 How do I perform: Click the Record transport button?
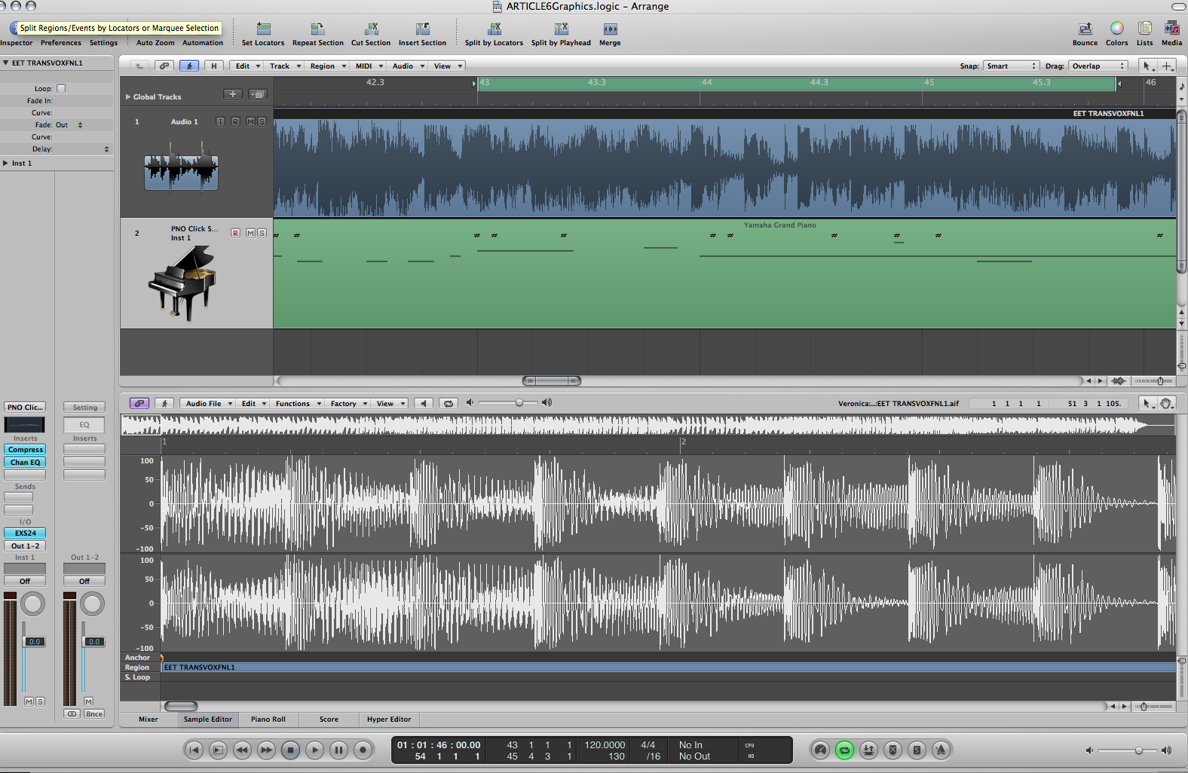pos(363,750)
